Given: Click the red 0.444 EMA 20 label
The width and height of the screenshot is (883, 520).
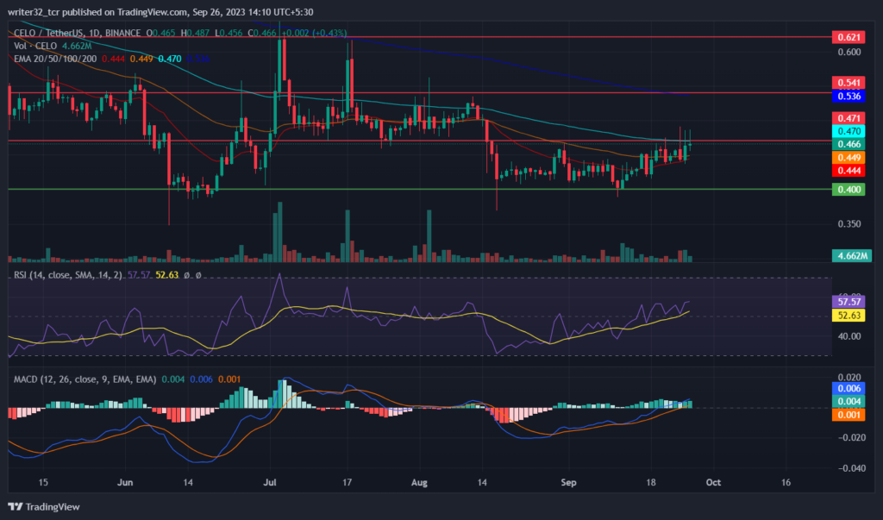Looking at the screenshot, I should (x=849, y=170).
